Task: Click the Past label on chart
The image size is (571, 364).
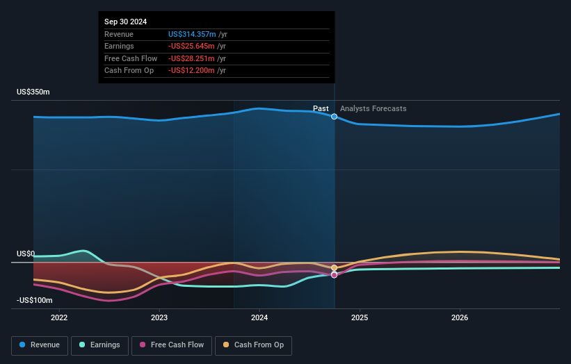Action: [321, 109]
